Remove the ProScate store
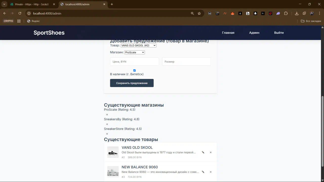 (x=107, y=115)
